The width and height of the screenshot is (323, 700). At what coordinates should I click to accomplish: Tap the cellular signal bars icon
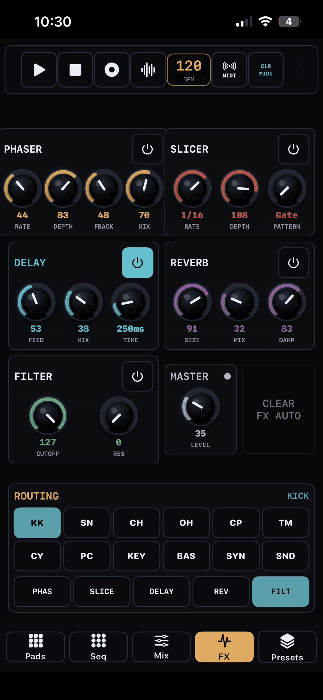coord(244,21)
